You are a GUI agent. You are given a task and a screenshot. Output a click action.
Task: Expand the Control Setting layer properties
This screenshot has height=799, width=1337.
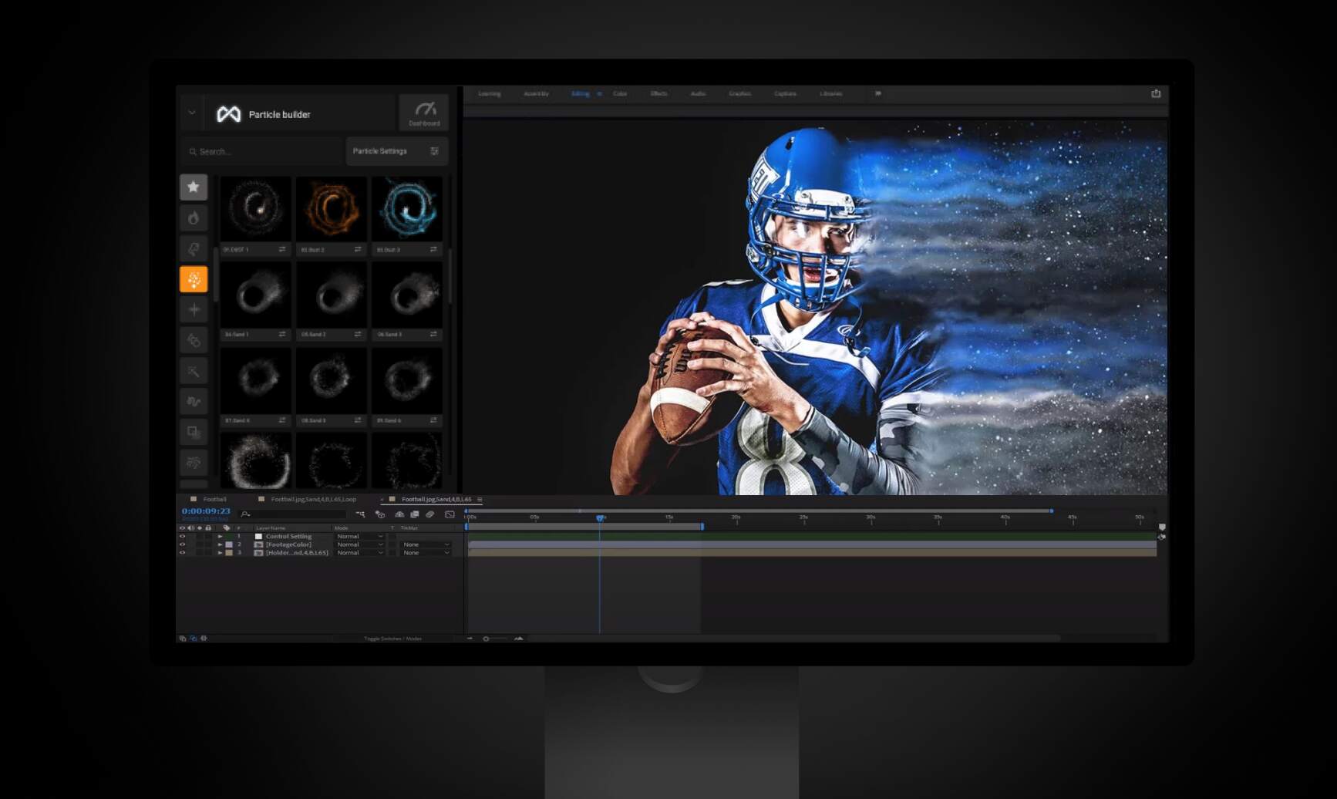(221, 536)
